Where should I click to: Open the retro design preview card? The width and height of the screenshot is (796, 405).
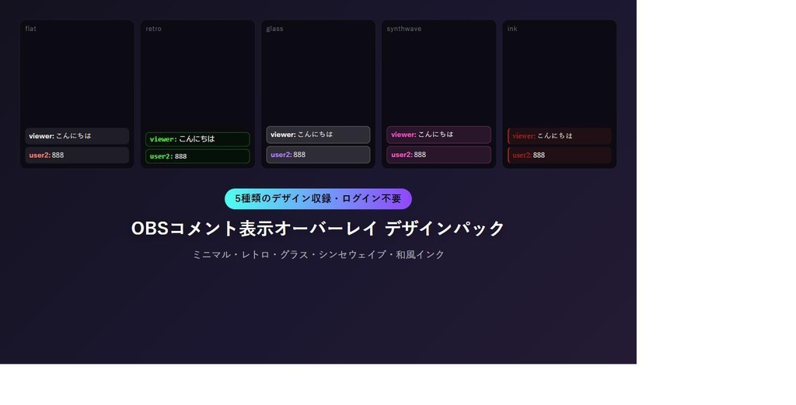(x=197, y=94)
